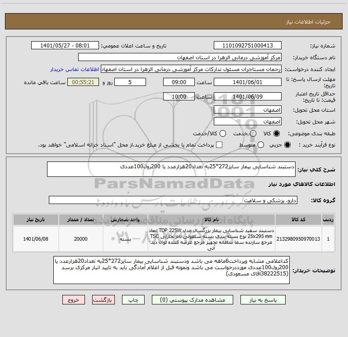Click the announcement date field 1401/05/27 - 08:01
The image size is (348, 337).
click(65, 46)
